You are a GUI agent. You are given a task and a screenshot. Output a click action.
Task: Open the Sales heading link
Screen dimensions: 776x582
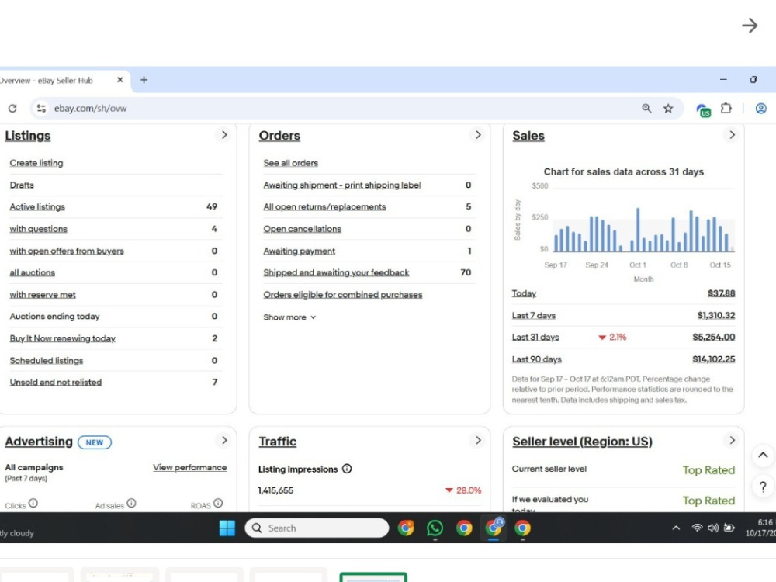(x=528, y=136)
